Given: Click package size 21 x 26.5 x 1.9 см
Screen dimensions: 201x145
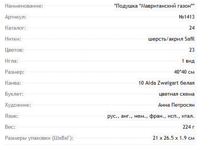Looking at the screenshot, I should (x=174, y=138).
